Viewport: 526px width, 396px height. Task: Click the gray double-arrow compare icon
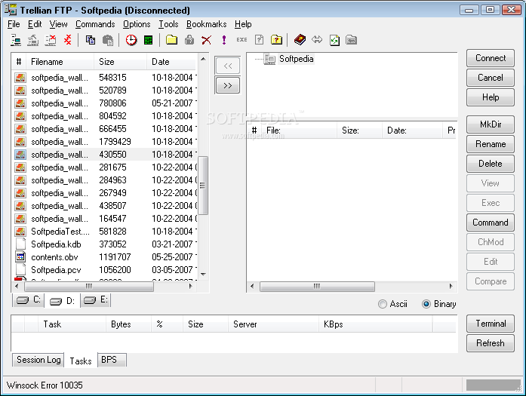(317, 40)
